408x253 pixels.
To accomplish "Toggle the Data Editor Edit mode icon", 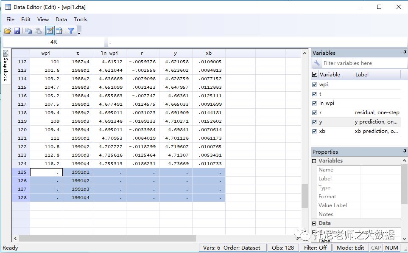I will tap(50, 31).
